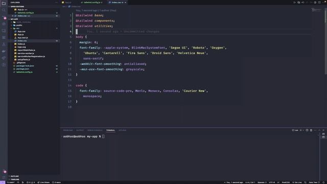Open App.css in the src folder
Screen dimensions: 327x184
[21, 32]
